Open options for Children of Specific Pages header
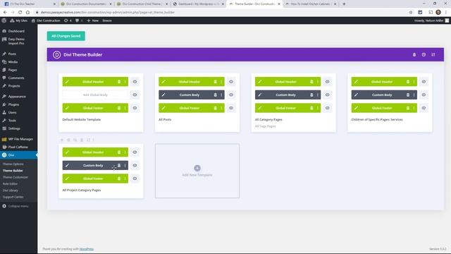Viewport: 451px width, 254px height. (414, 82)
